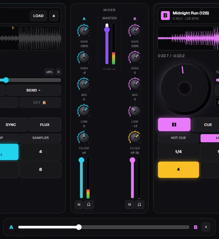Open the ±8% tempo range selector
This screenshot has height=239, width=219.
coord(49,72)
